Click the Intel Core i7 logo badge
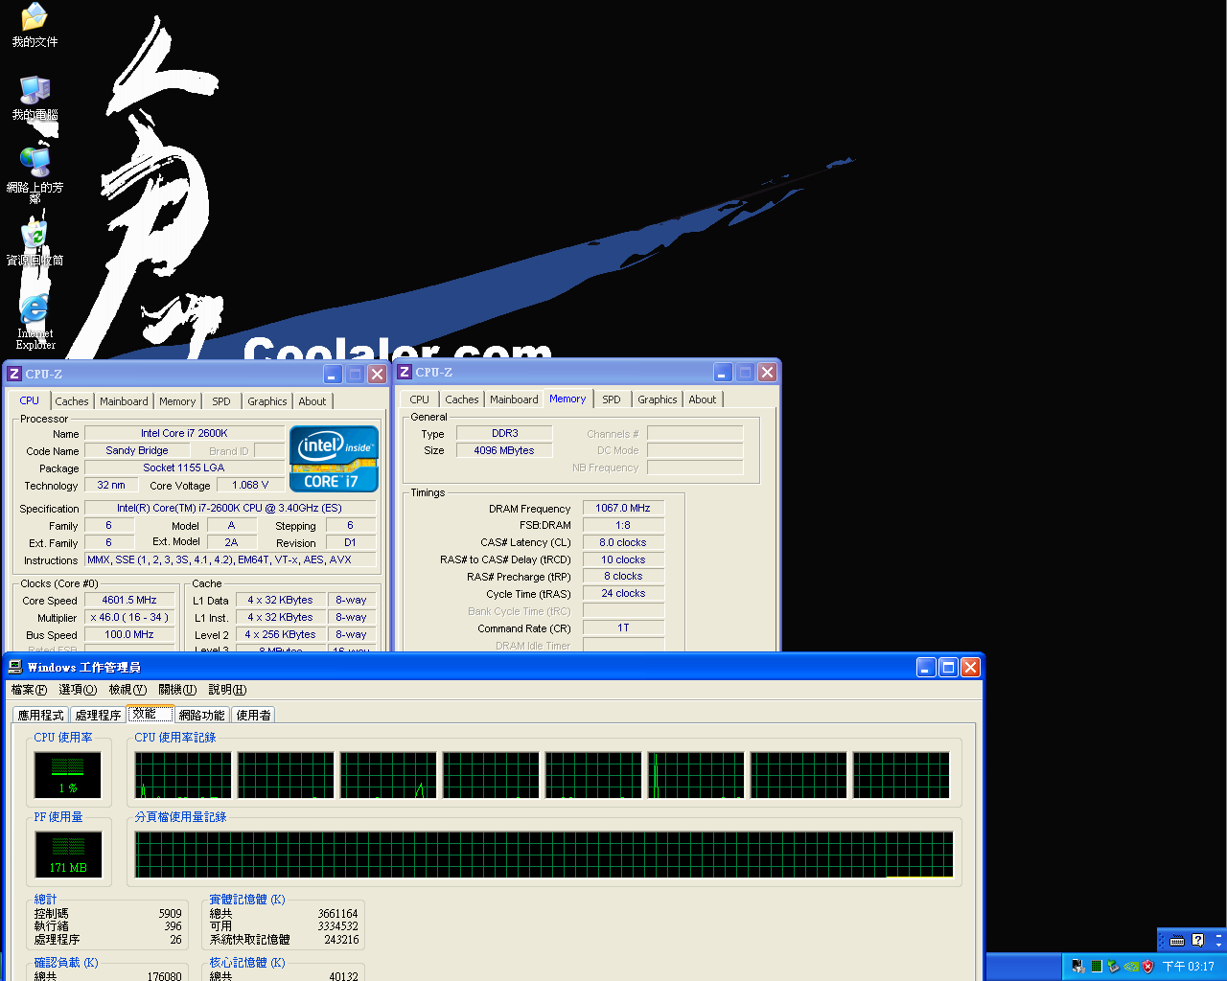This screenshot has height=981, width=1227. tap(334, 458)
